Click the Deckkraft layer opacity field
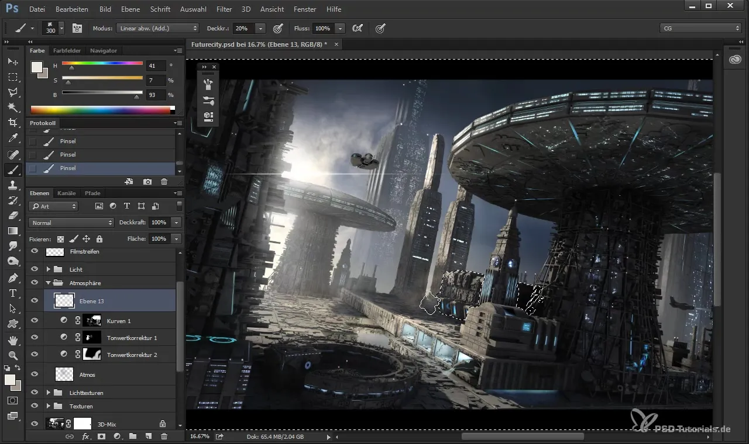This screenshot has height=444, width=749. 161,223
